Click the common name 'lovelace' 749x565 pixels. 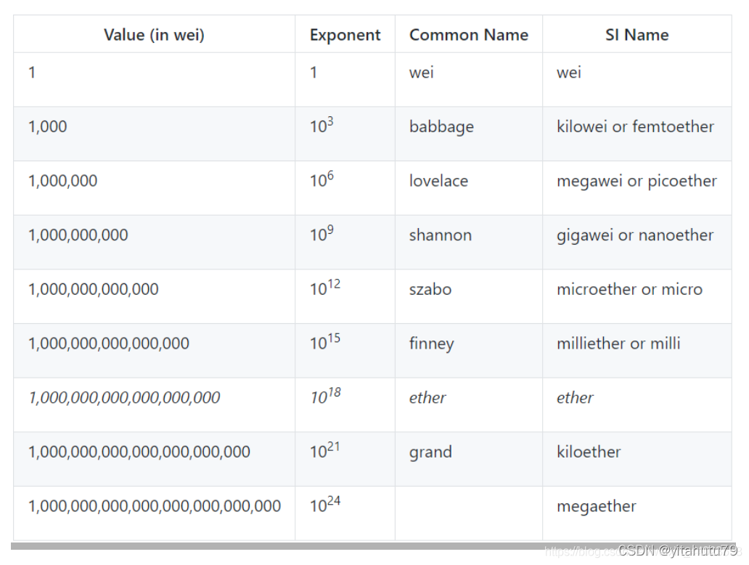pyautogui.click(x=438, y=181)
